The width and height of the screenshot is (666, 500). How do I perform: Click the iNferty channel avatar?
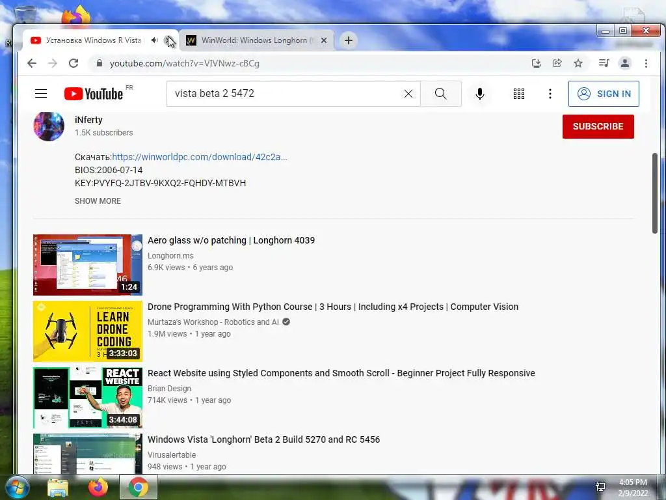pos(49,126)
